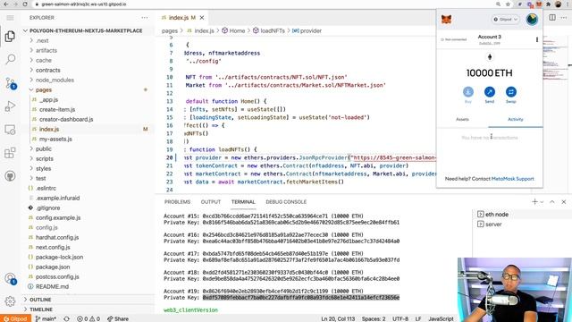Screen dimensions: 572x322
Task: Close the index.js editor tab
Action: coord(202,18)
